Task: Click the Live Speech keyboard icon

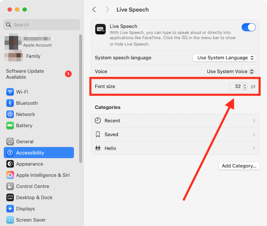Action: point(101,29)
